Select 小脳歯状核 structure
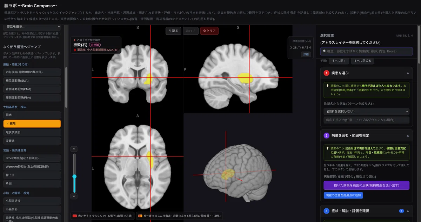The image size is (421, 222). (x=32, y=201)
